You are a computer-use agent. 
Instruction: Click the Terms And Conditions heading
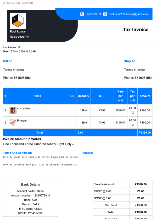click(x=18, y=153)
